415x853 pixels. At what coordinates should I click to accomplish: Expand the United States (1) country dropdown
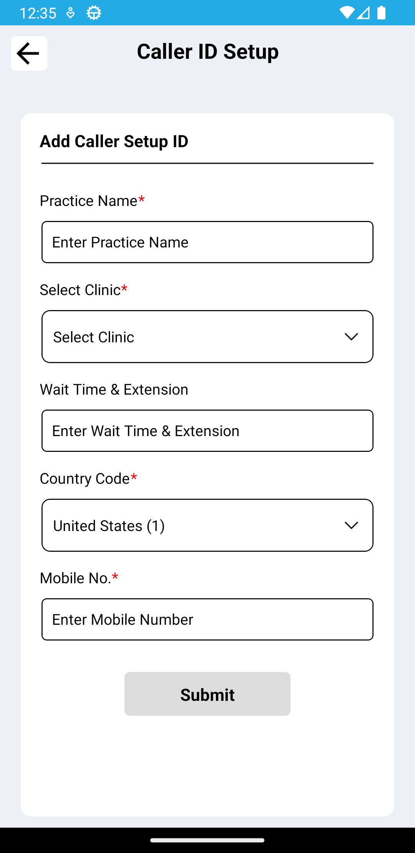[x=192, y=525]
